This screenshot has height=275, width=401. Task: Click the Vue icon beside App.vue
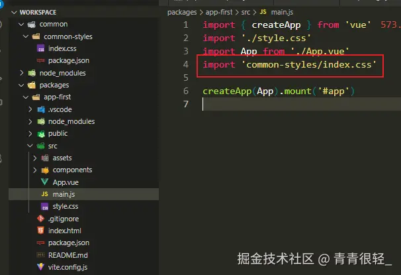[x=44, y=182]
